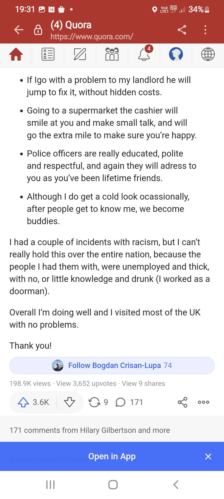224x499 pixels.
Task: Open profile avatar in navigation bar
Action: (176, 55)
